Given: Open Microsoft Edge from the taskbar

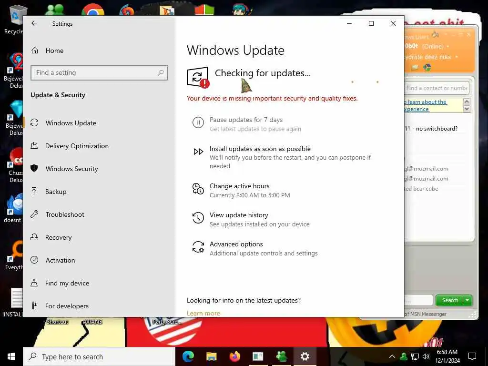Looking at the screenshot, I should tap(188, 356).
